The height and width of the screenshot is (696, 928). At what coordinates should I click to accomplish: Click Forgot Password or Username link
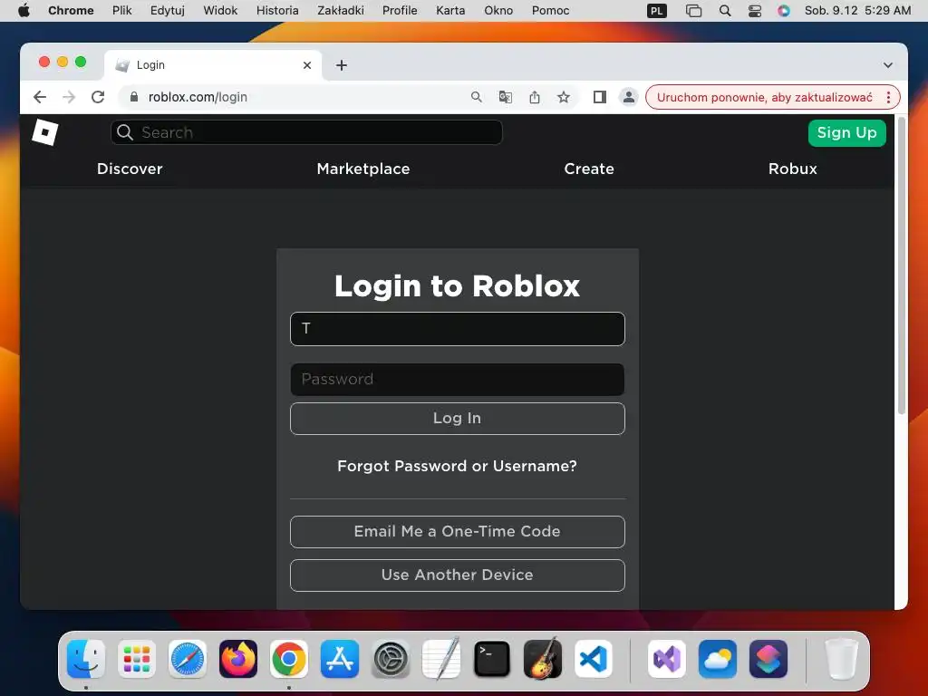tap(457, 467)
